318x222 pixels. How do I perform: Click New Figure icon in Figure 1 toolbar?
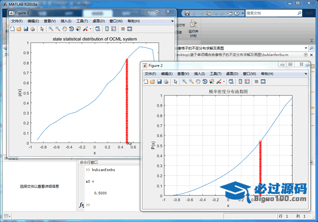[x=12, y=29]
